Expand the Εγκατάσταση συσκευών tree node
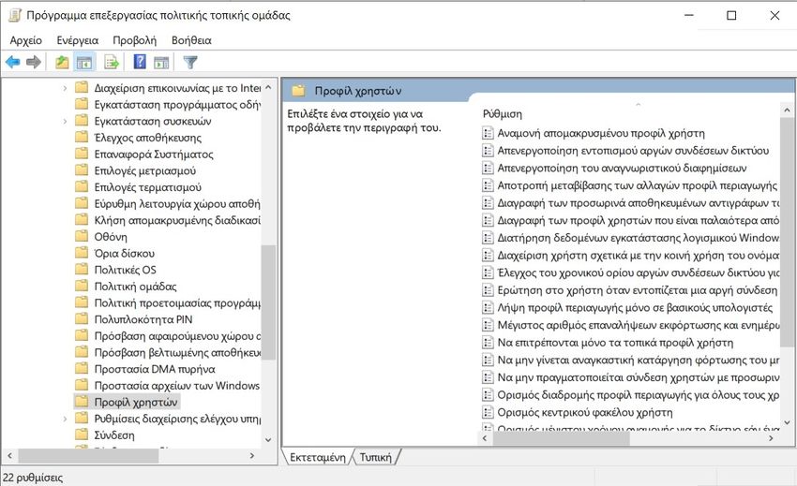Screen dimensions: 797x486 [65, 121]
